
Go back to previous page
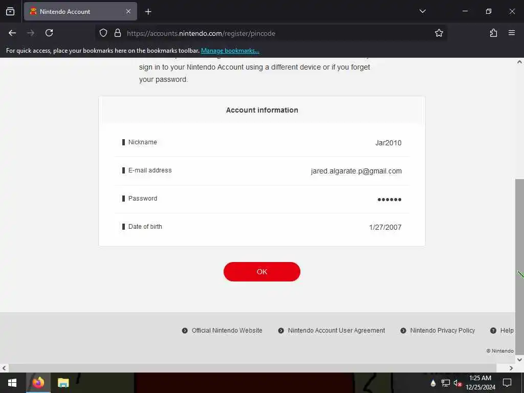click(12, 33)
